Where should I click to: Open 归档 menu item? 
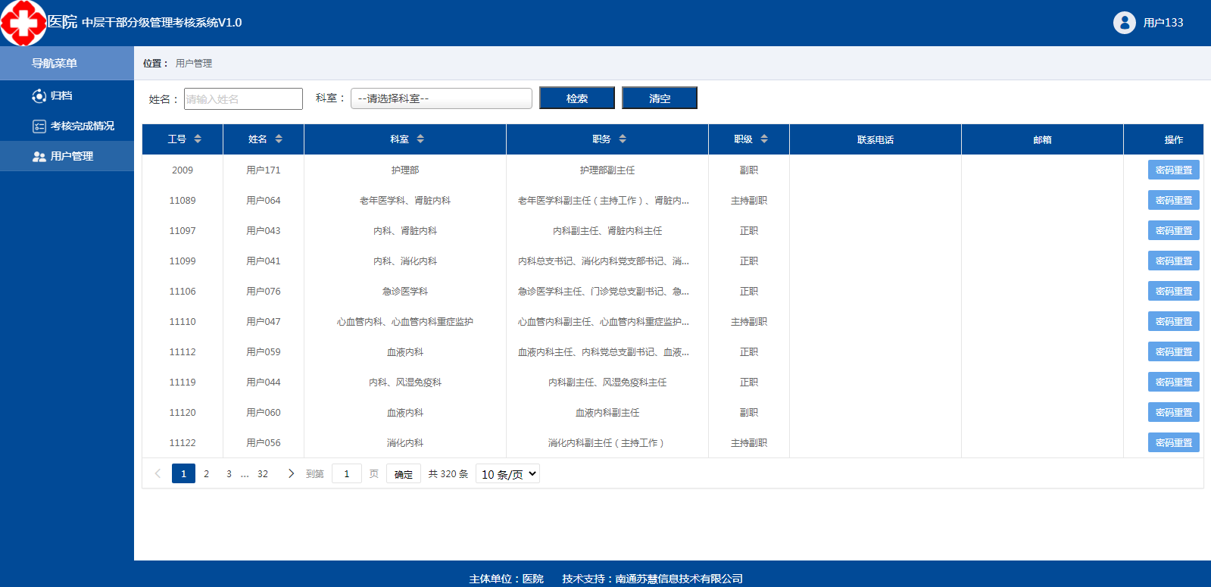[x=61, y=95]
